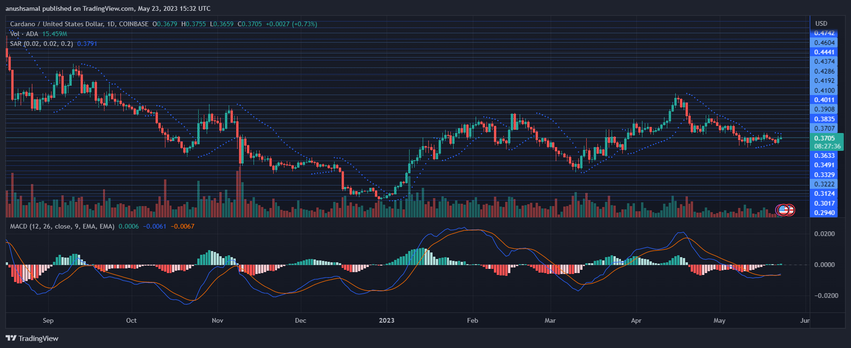Click the SAR value 0.3791 in legend

87,44
